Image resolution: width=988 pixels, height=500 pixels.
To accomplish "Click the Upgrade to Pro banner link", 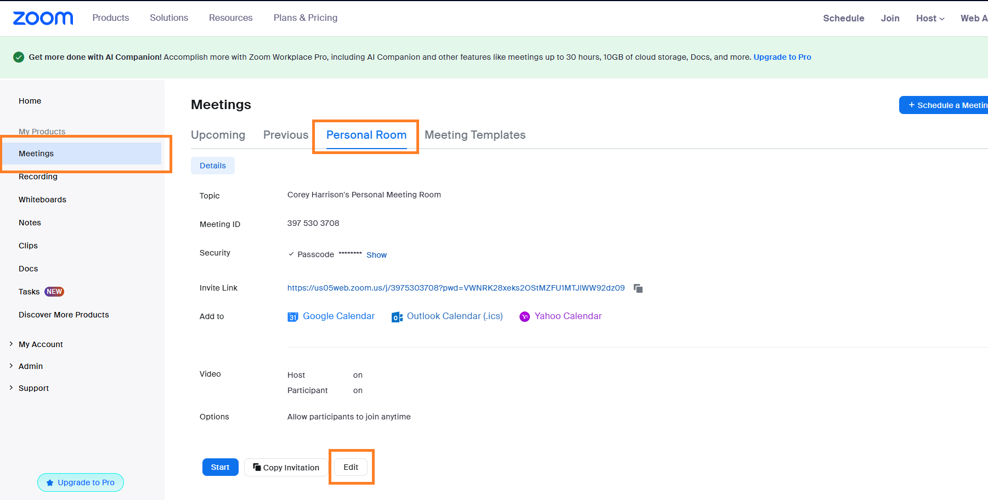I will coord(782,57).
